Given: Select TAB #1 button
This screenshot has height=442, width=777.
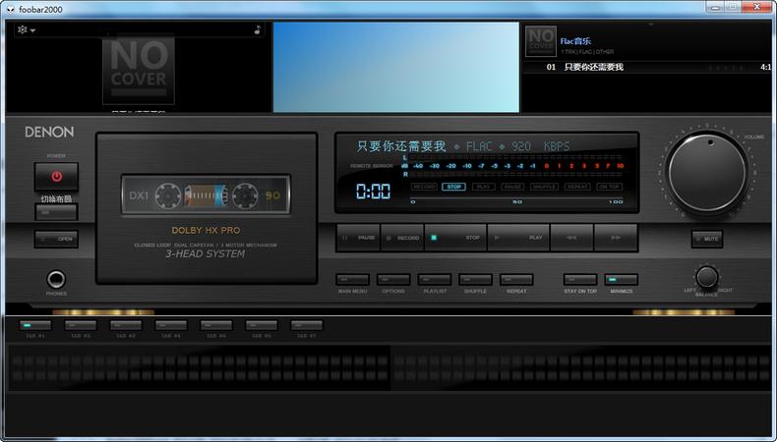Looking at the screenshot, I should click(35, 325).
